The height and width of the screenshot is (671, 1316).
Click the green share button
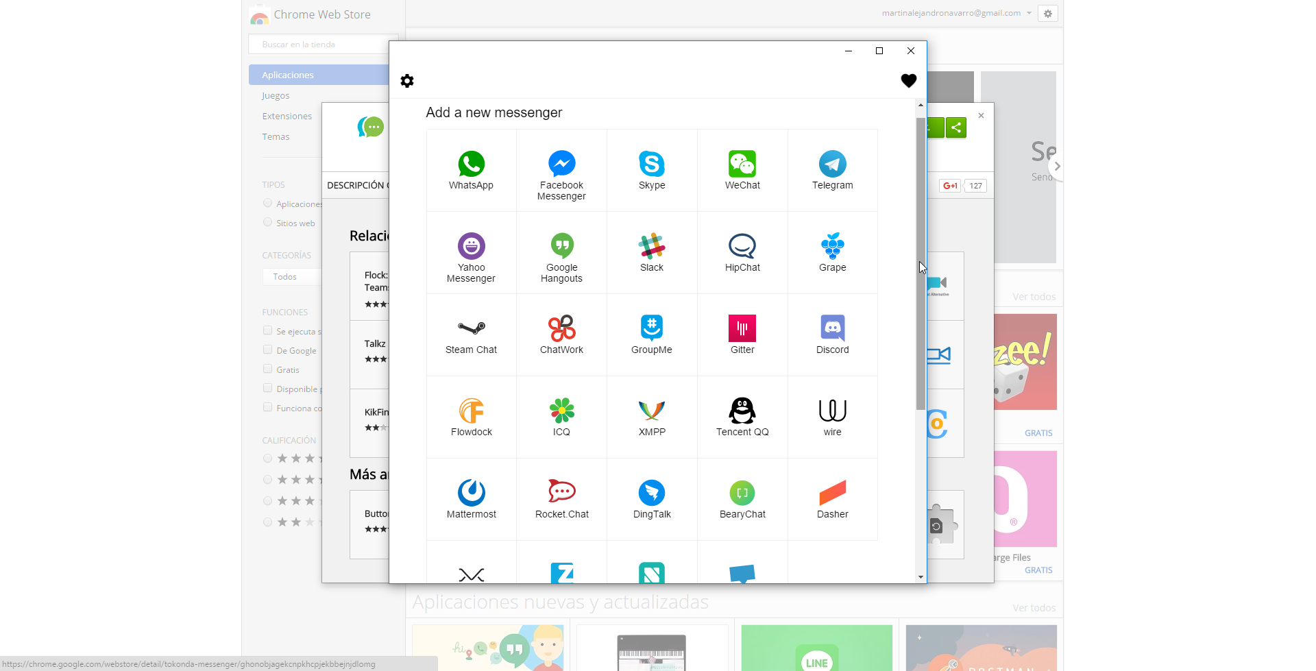[x=955, y=127]
